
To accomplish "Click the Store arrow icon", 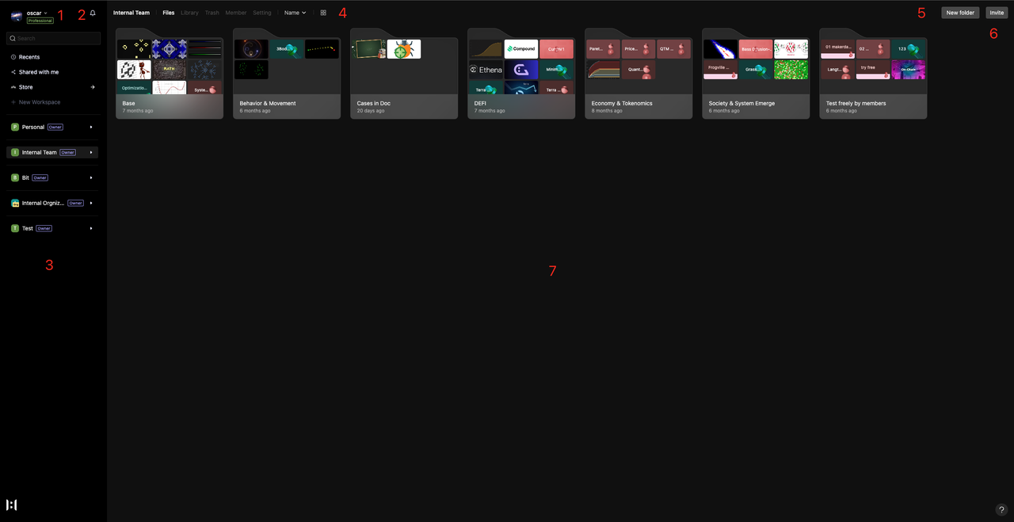I will [x=92, y=87].
